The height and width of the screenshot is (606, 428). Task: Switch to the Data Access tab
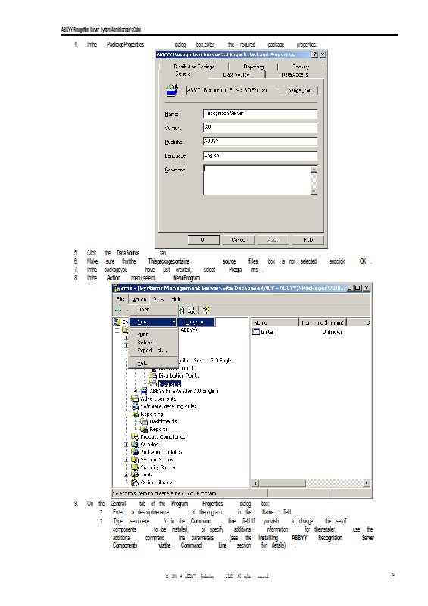295,74
